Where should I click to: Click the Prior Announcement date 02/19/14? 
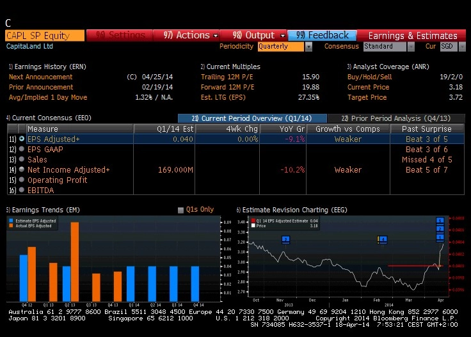point(157,87)
